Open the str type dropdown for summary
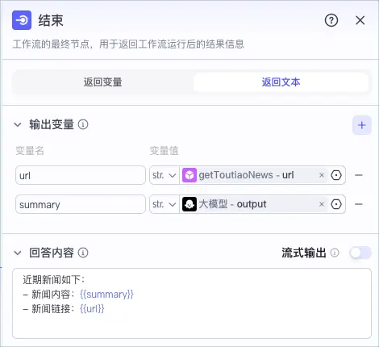This screenshot has width=379, height=347. click(165, 204)
